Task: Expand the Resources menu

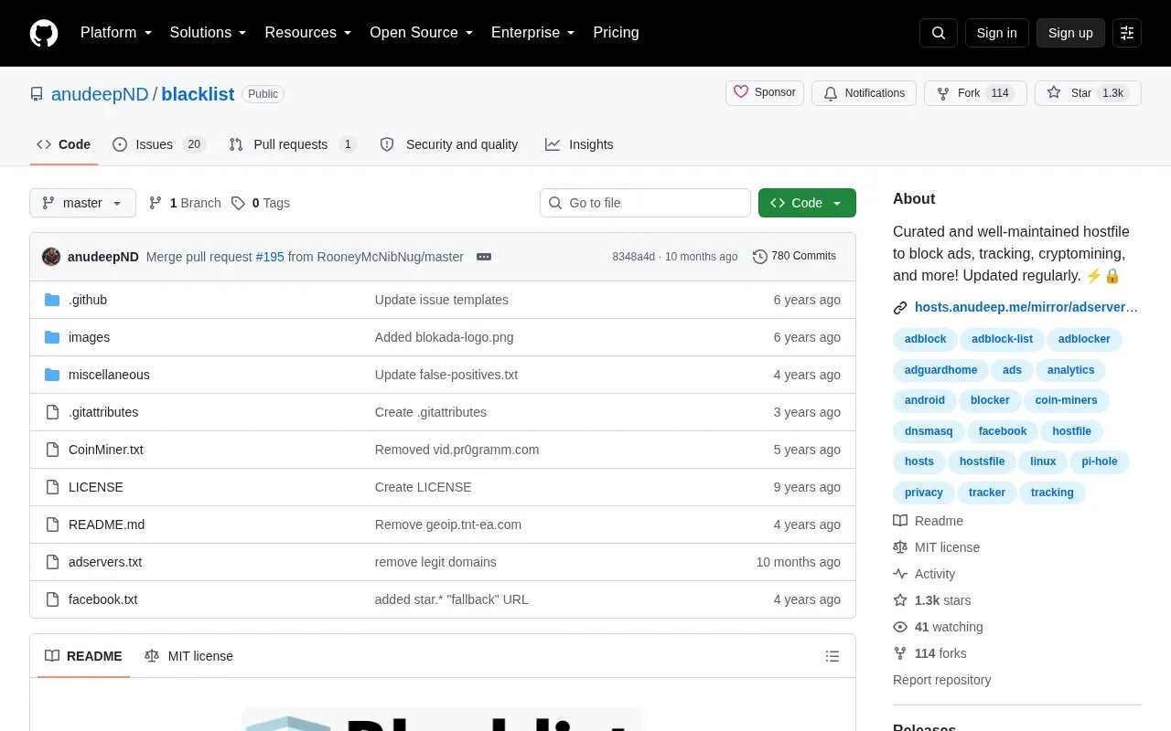Action: pos(308,33)
